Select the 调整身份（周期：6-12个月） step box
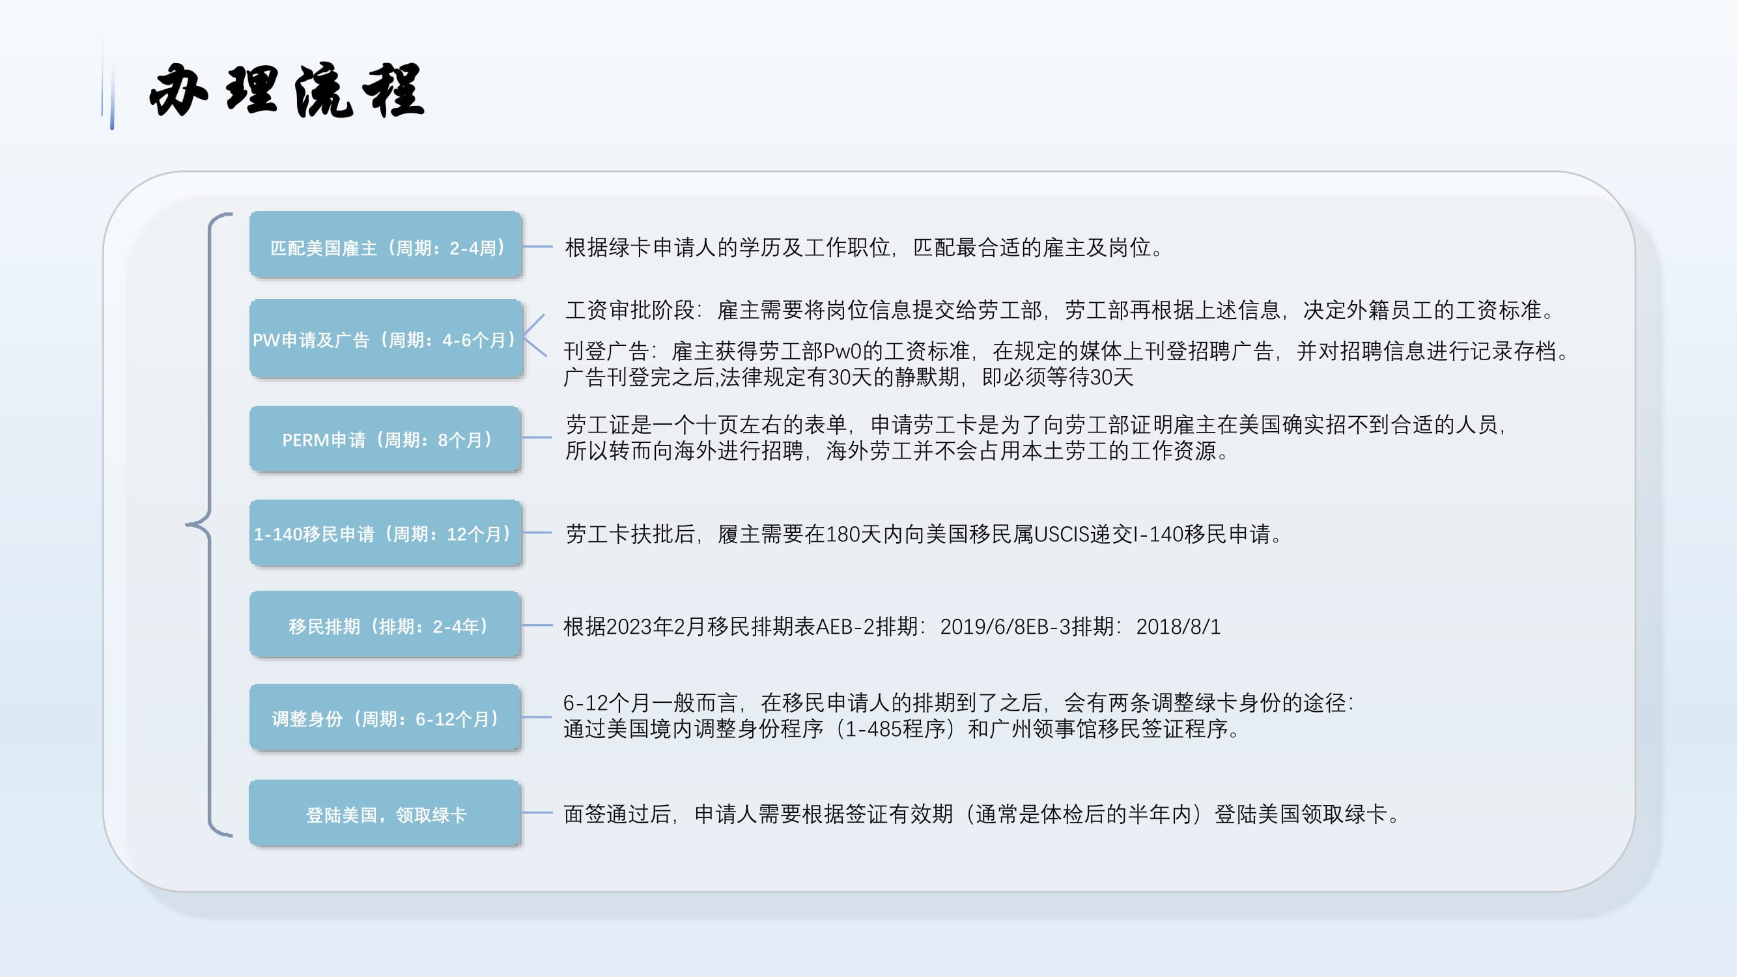The height and width of the screenshot is (977, 1737). [386, 717]
